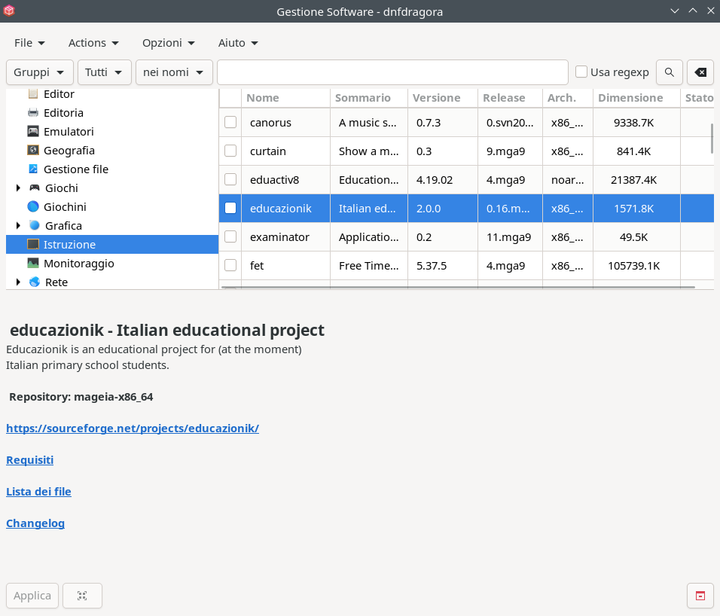Expand the Giochi tree node

point(18,188)
